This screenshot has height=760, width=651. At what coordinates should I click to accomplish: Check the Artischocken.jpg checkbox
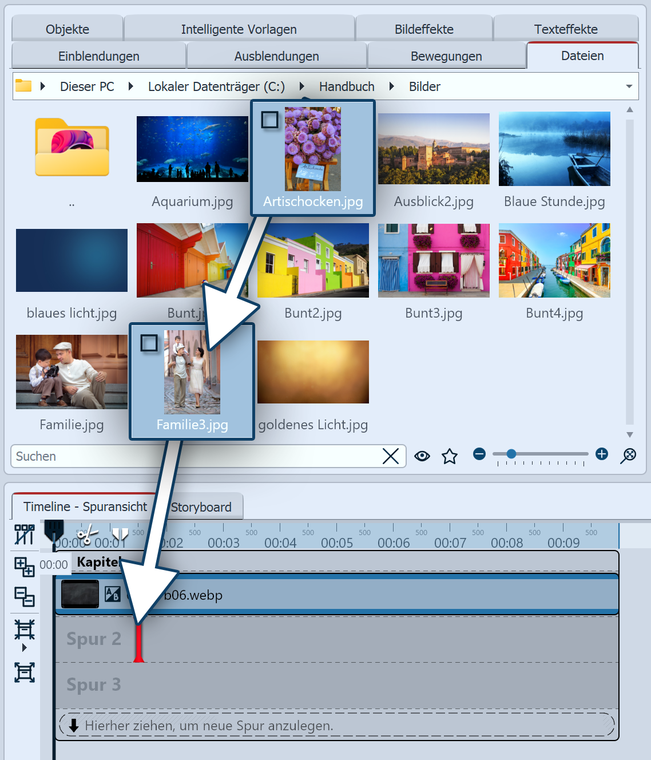(x=269, y=120)
